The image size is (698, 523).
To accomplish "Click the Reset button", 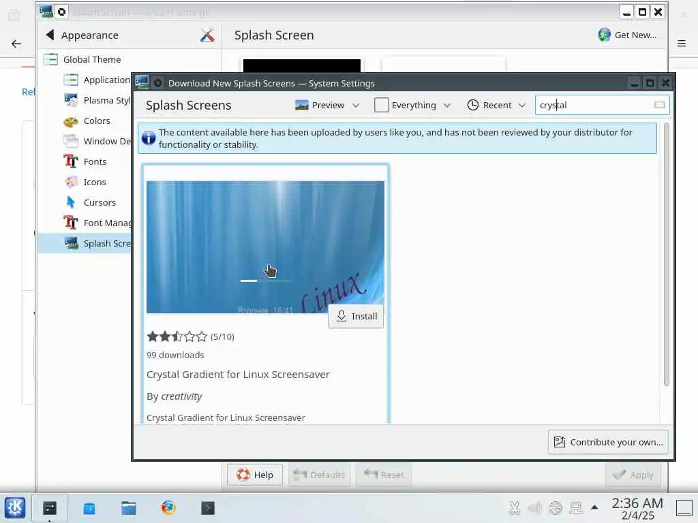I will click(384, 475).
